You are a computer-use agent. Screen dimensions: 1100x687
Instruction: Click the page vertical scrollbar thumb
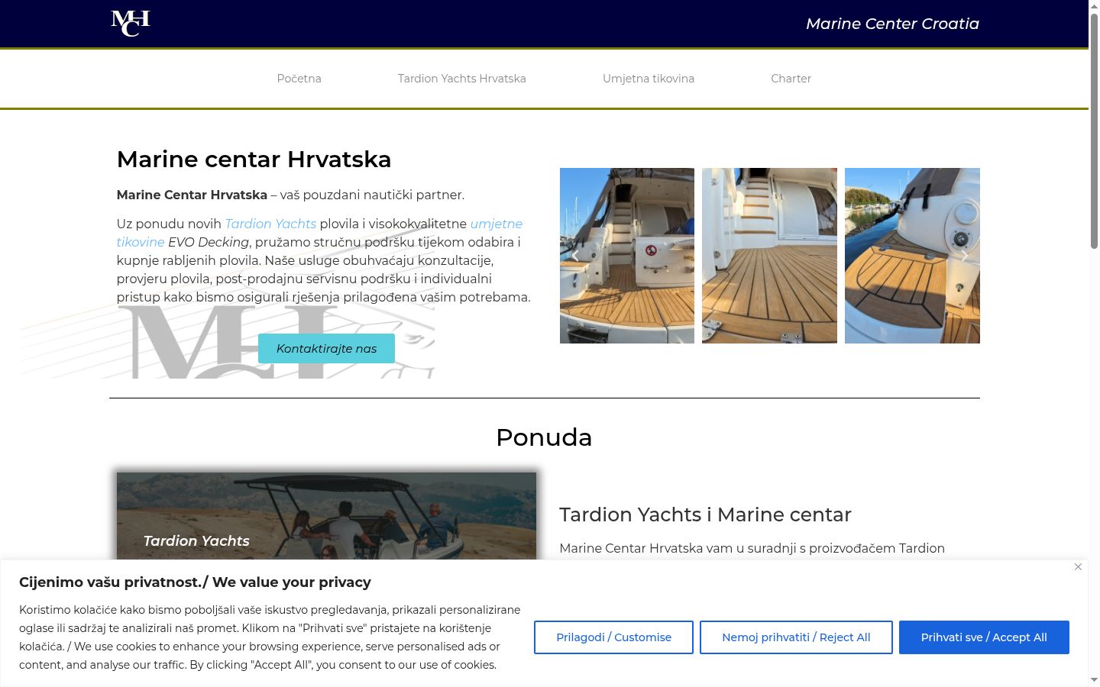1094,130
